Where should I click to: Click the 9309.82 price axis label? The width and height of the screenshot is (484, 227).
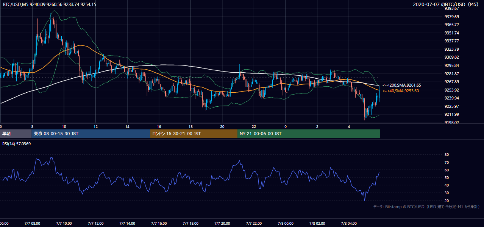(x=451, y=57)
